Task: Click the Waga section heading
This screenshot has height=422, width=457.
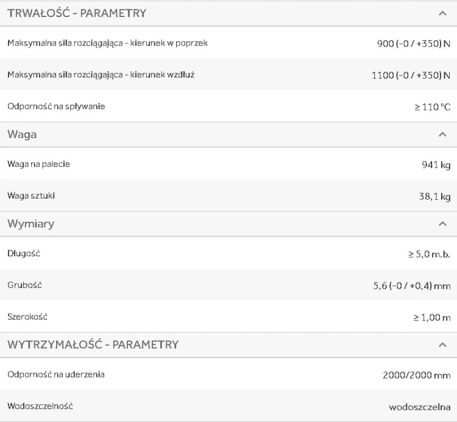Action: pyautogui.click(x=22, y=135)
